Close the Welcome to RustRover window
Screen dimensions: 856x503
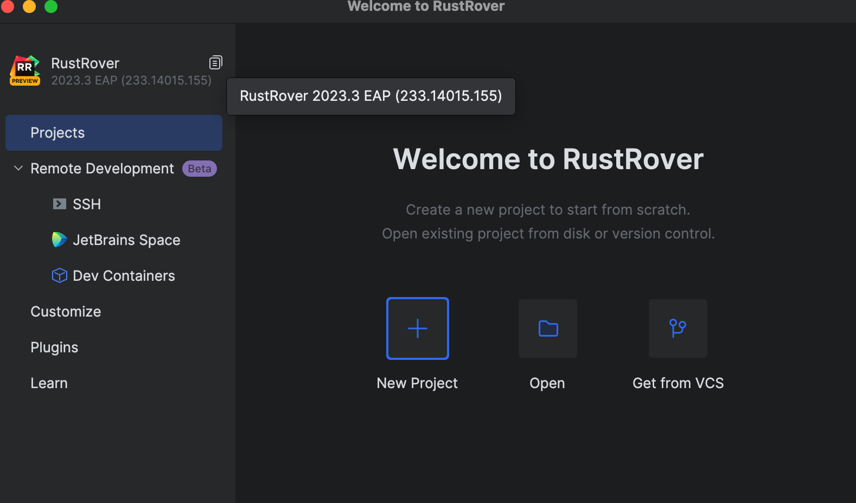coord(8,6)
